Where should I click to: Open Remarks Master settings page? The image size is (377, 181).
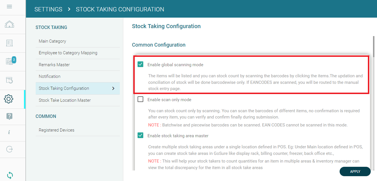(x=54, y=65)
